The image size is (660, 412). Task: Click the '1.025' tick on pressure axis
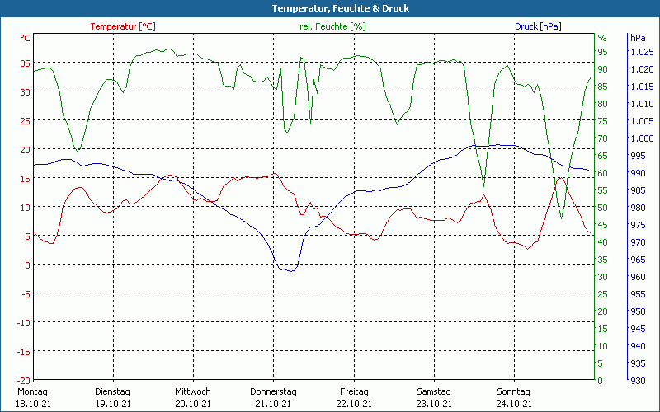(x=642, y=52)
